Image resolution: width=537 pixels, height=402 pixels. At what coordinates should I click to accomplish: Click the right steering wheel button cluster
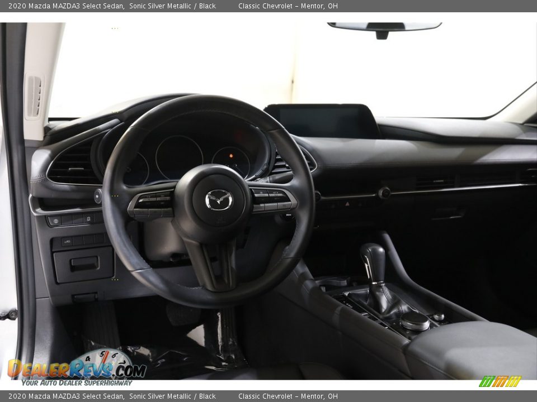(x=274, y=200)
